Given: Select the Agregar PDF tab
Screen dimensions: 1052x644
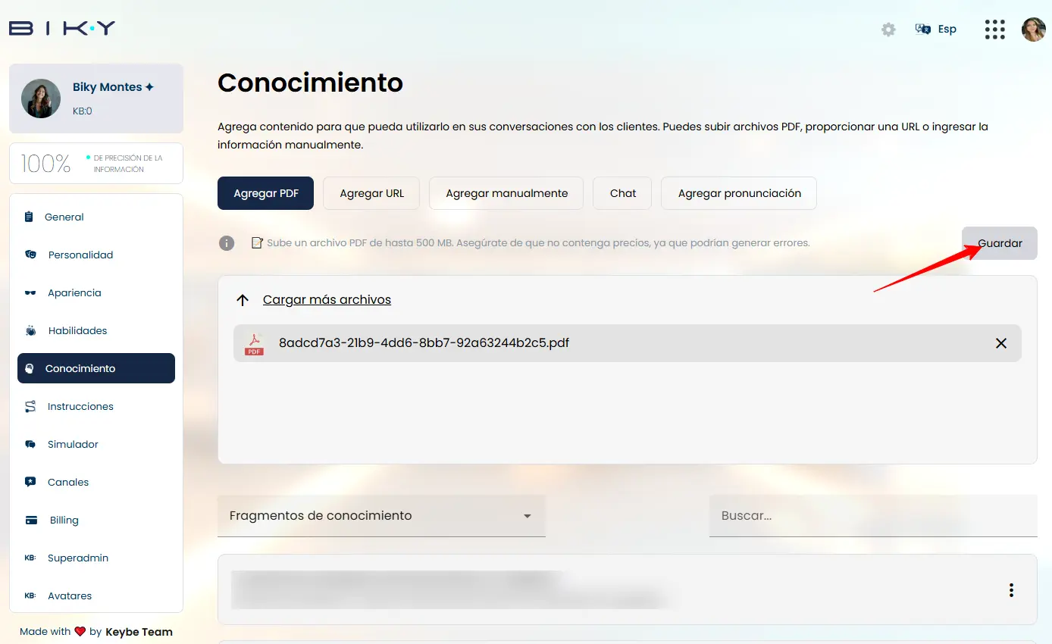Looking at the screenshot, I should pos(265,193).
